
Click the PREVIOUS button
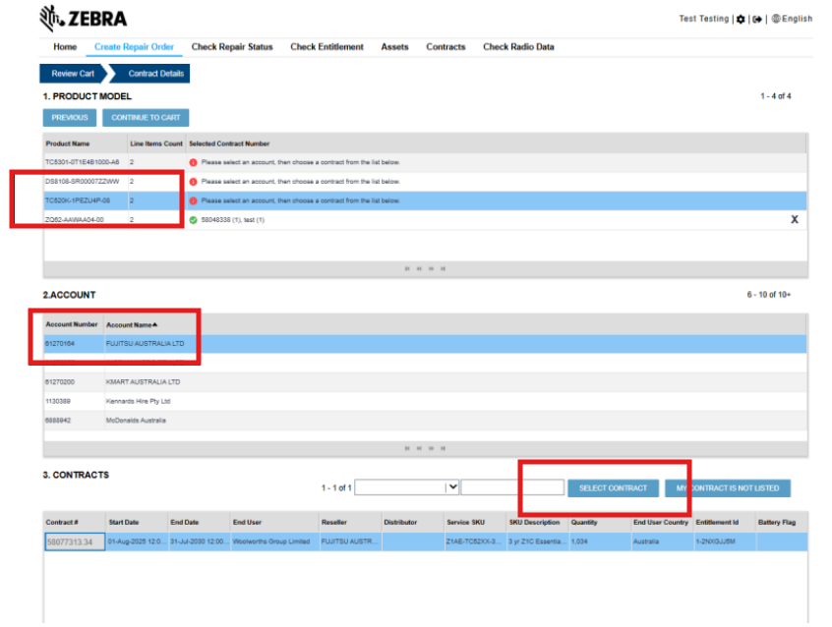70,118
